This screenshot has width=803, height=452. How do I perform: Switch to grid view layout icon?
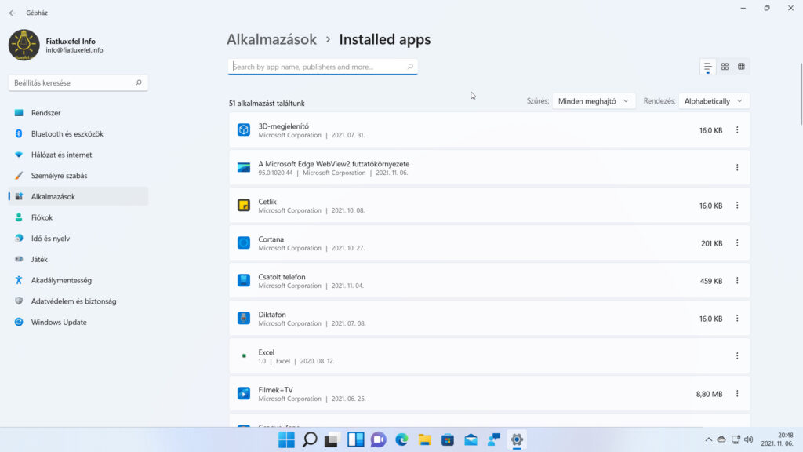725,67
